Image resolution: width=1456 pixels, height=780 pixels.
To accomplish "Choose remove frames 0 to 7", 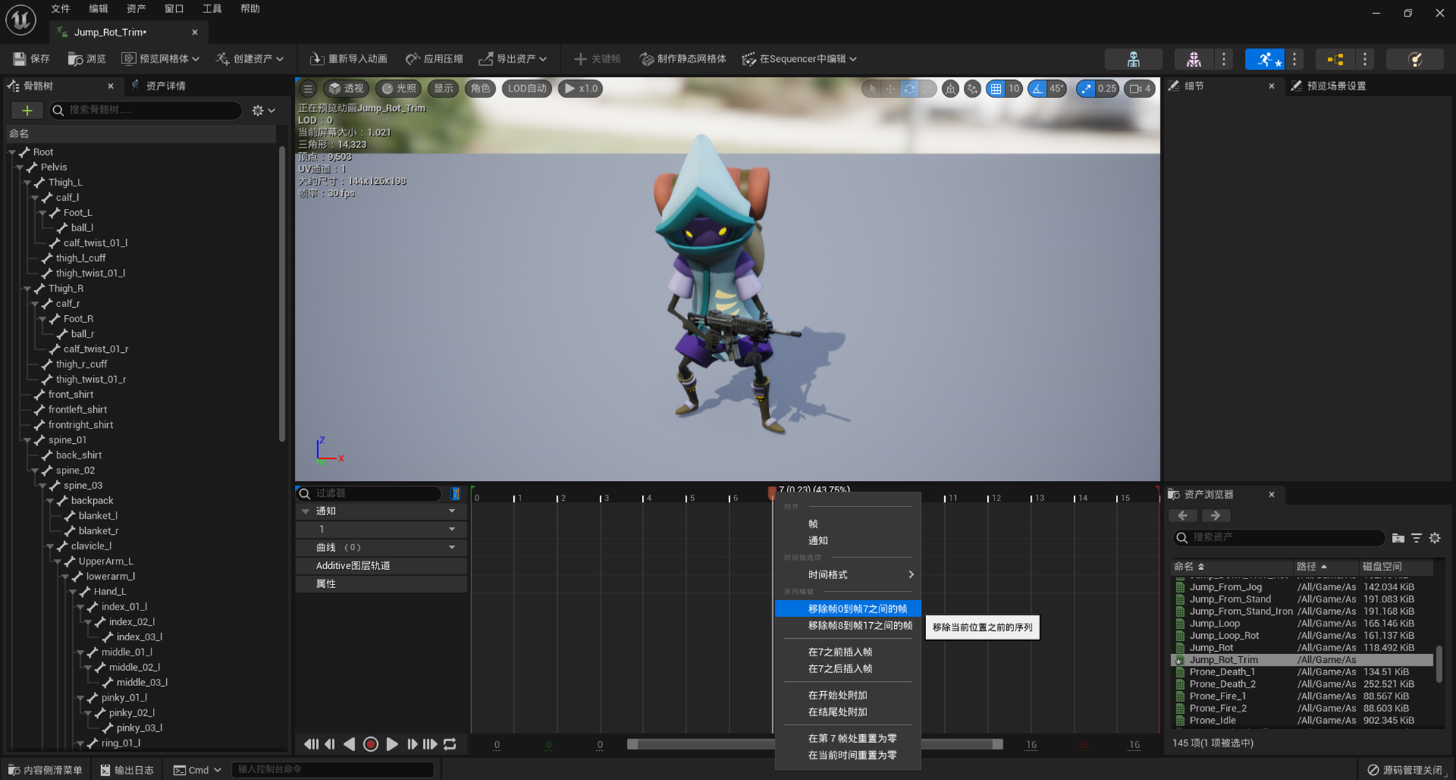I will click(848, 608).
